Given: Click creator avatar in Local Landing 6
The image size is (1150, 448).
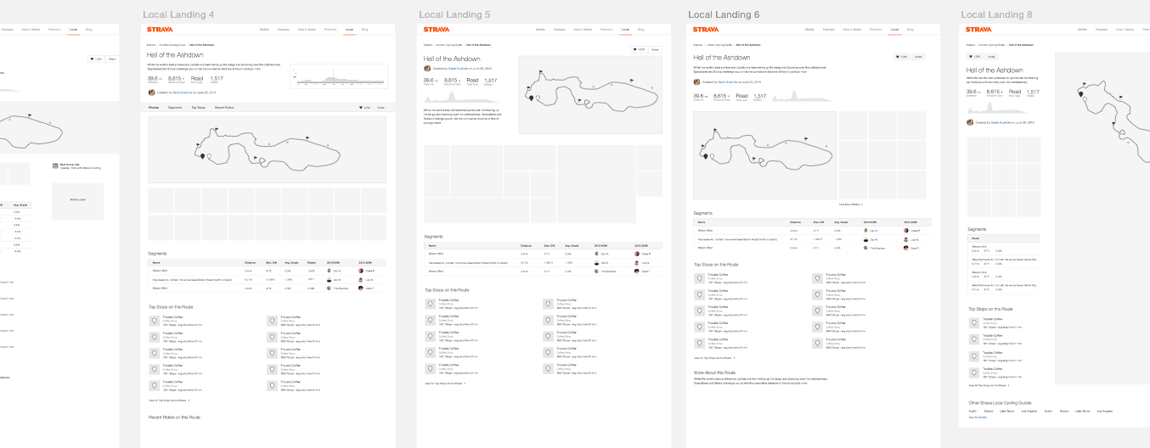Looking at the screenshot, I should 697,81.
